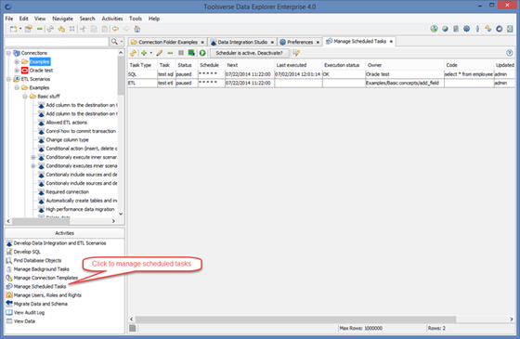The image size is (520, 339).
Task: Open dropdown next to green plus icon
Action: 150,53
